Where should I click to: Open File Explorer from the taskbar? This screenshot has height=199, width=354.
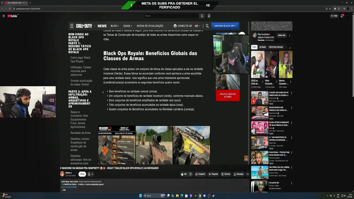(177, 196)
